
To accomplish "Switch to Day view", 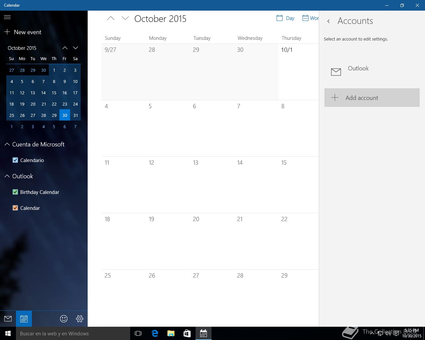I will [x=286, y=18].
